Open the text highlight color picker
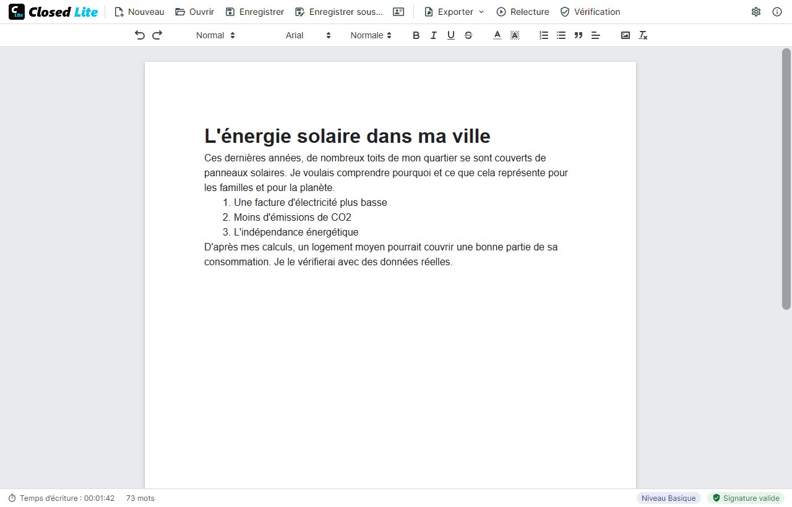This screenshot has height=507, width=792. (514, 35)
